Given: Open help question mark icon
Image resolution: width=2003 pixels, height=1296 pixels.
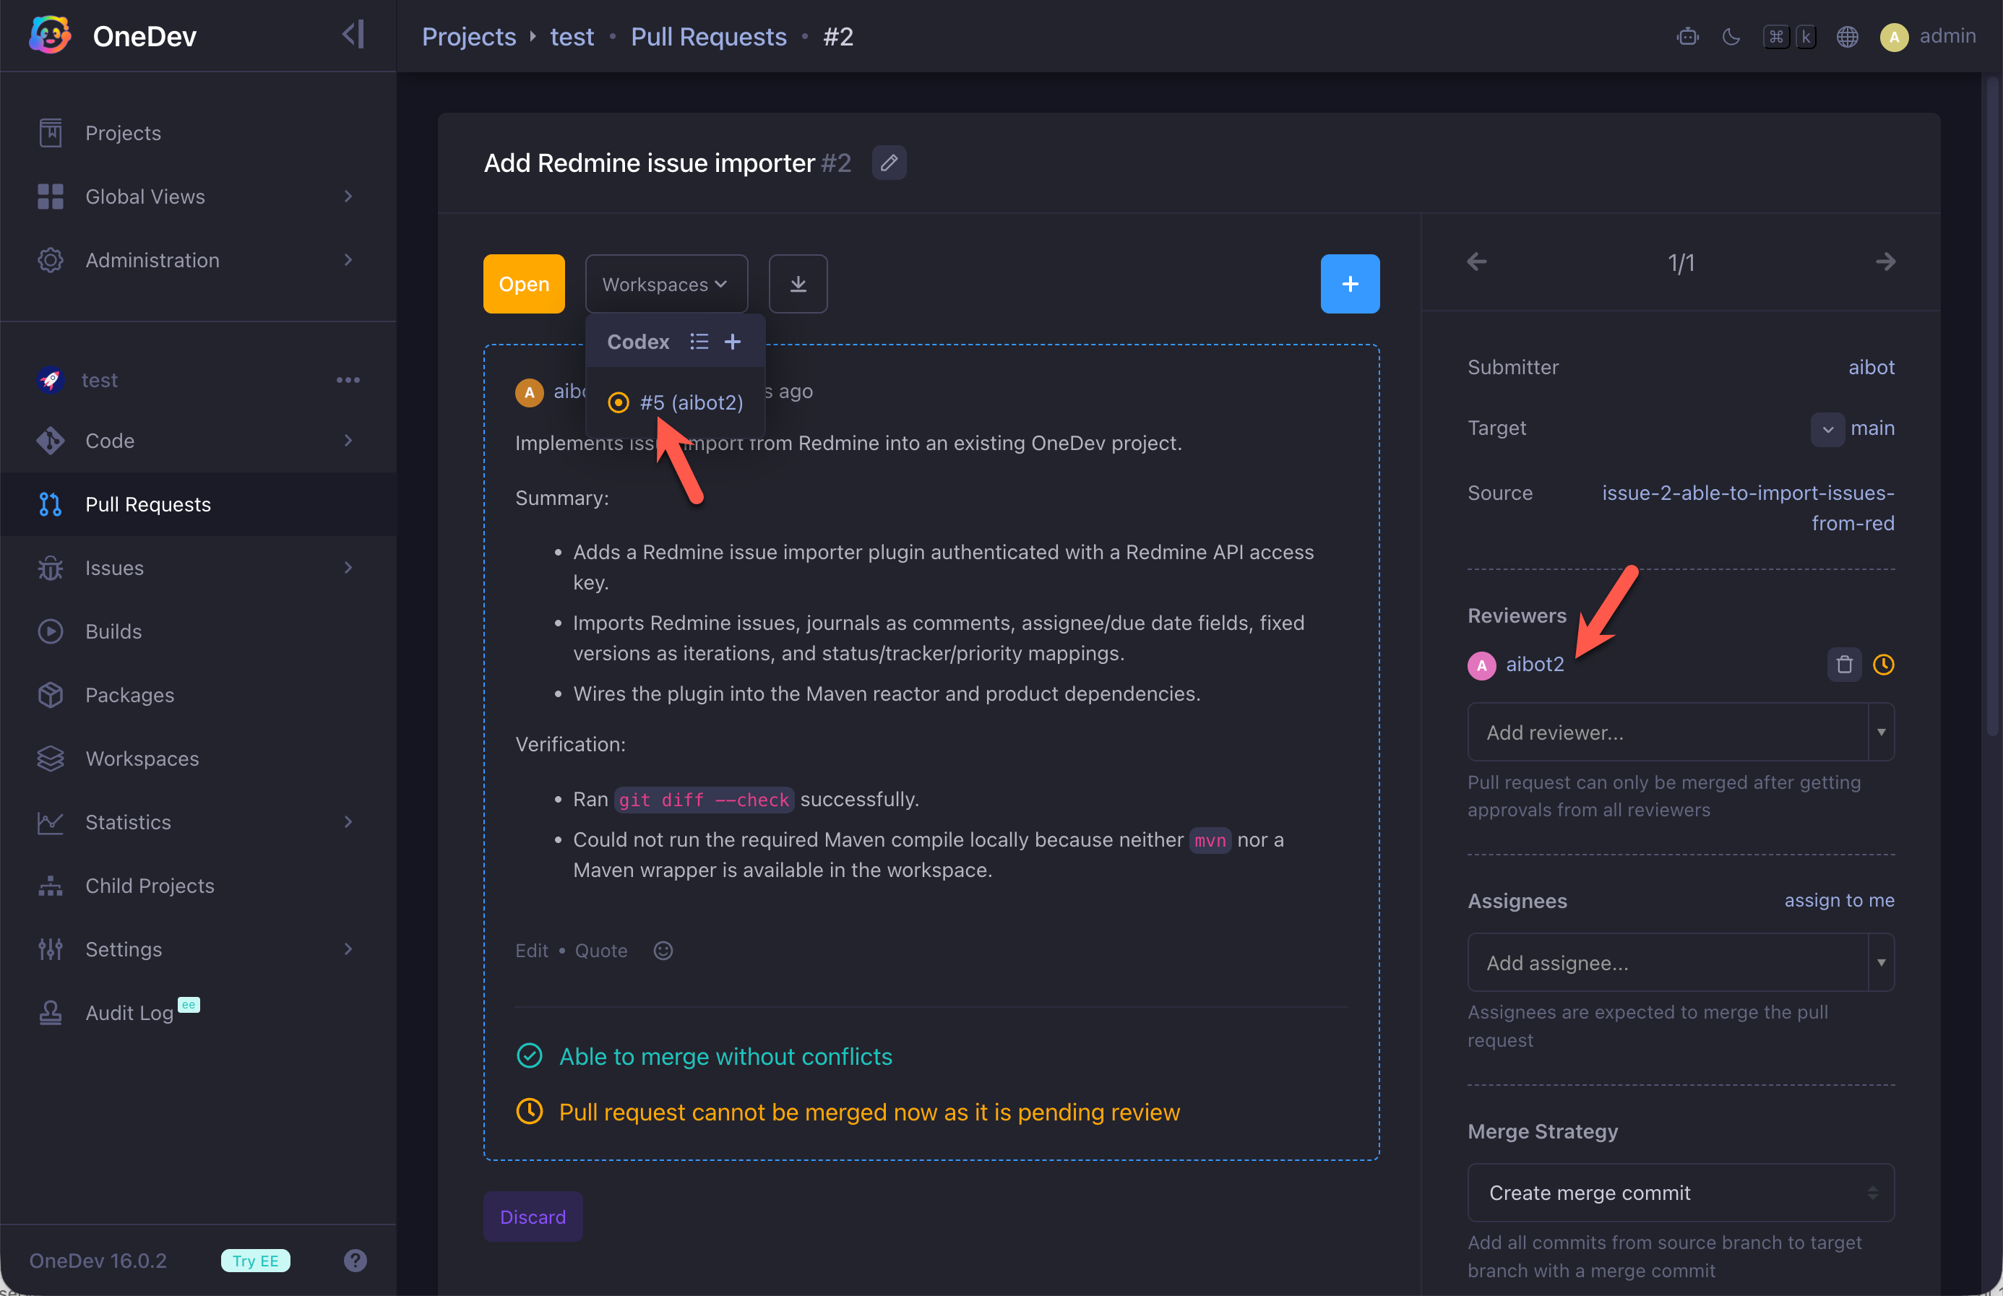Looking at the screenshot, I should [356, 1261].
